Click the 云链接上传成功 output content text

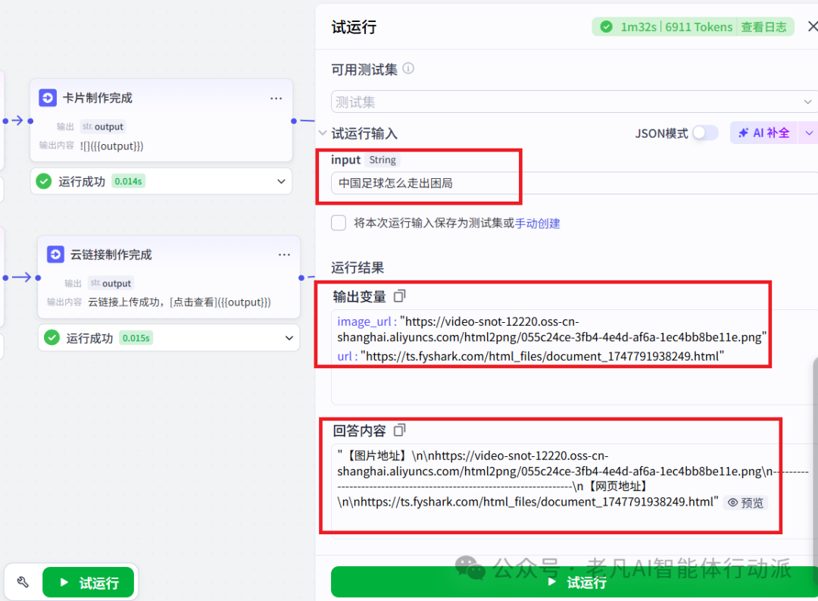click(180, 302)
